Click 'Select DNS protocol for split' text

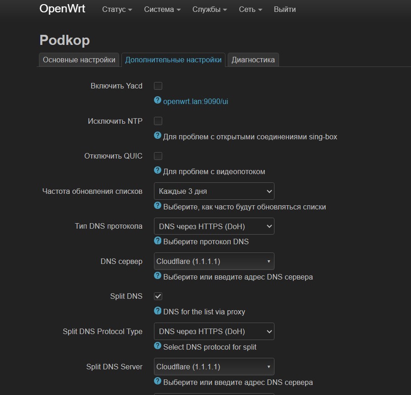click(210, 347)
